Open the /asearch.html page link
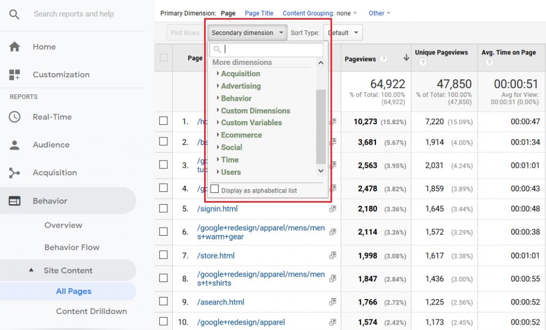This screenshot has height=330, width=546. 221,302
